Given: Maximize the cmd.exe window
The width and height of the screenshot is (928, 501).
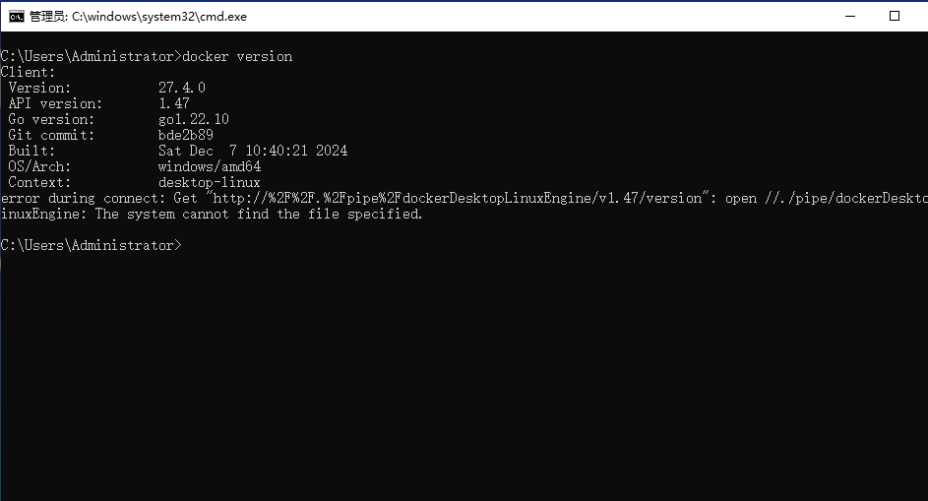Looking at the screenshot, I should click(895, 16).
